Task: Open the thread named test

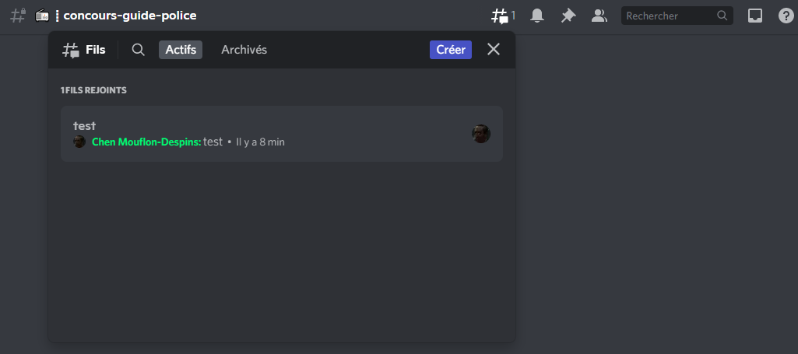Action: click(281, 134)
